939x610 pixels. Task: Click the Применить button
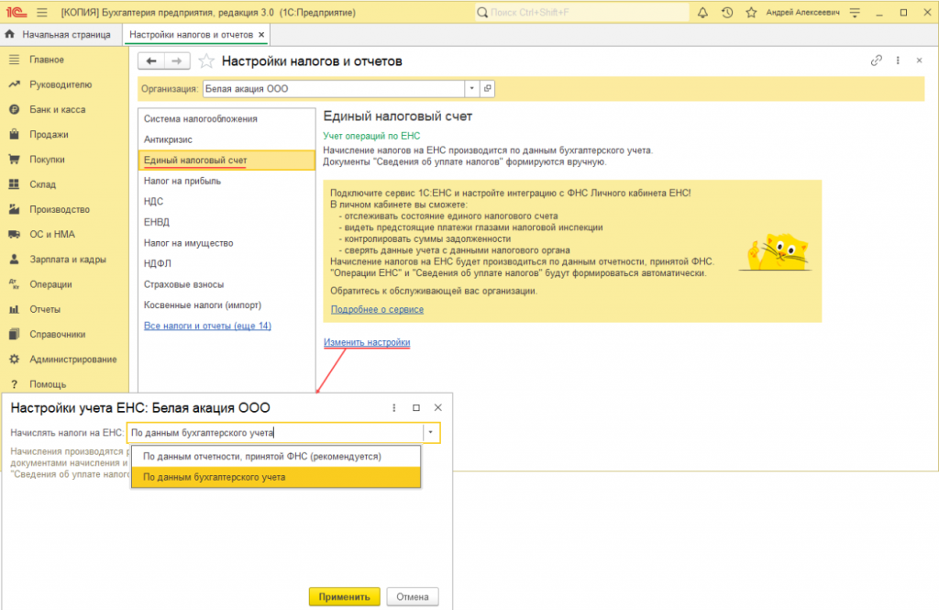click(345, 597)
